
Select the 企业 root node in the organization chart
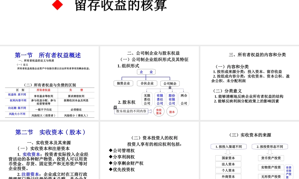point(146,72)
